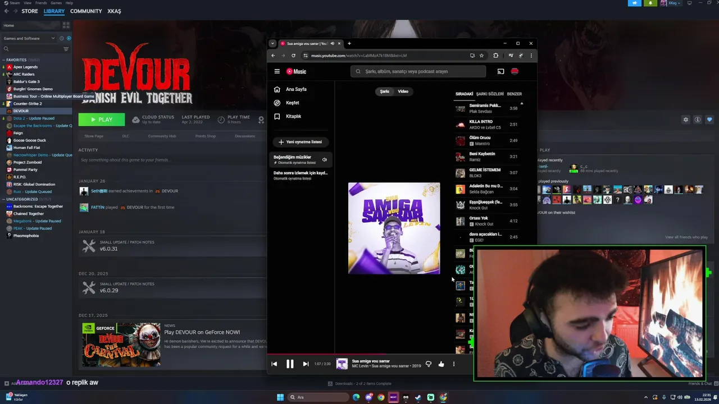Play Ölüm Orucu from the queue
This screenshot has width=719, height=404.
[488, 140]
